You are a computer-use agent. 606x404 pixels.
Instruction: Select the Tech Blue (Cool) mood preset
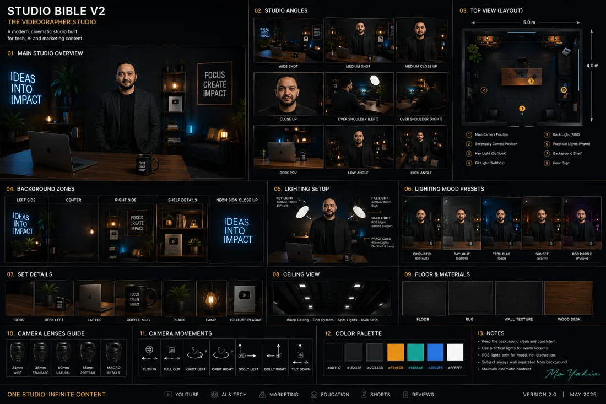pyautogui.click(x=502, y=223)
